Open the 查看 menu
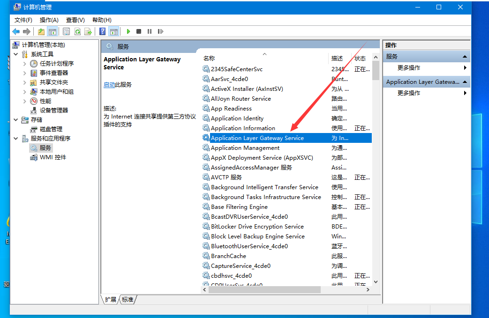 [x=75, y=20]
